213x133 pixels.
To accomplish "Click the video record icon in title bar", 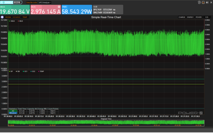I will (x=207, y=2).
